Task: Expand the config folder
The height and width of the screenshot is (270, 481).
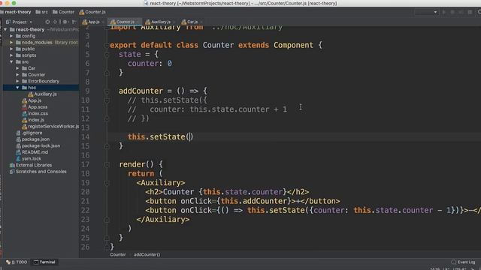Action: pos(11,36)
